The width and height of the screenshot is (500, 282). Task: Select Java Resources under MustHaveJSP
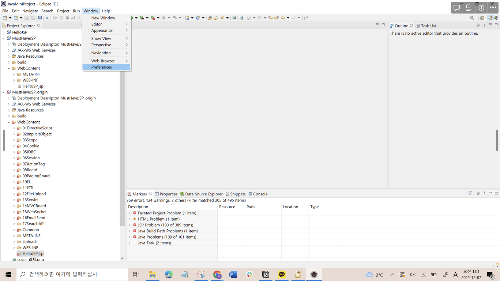30,56
